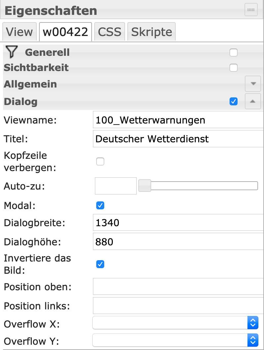Click the Overflow Y: label
Screen dimensions: 264x350
(x=31, y=341)
